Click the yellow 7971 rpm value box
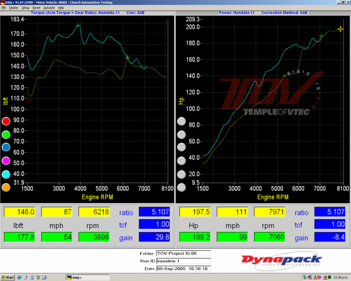This screenshot has height=281, width=351. coord(269,212)
